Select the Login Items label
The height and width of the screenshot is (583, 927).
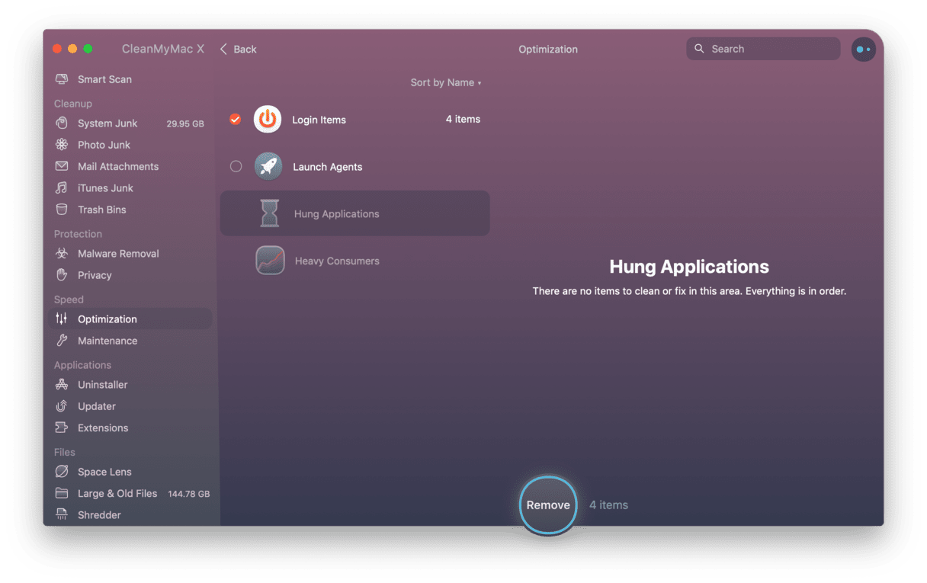point(319,120)
